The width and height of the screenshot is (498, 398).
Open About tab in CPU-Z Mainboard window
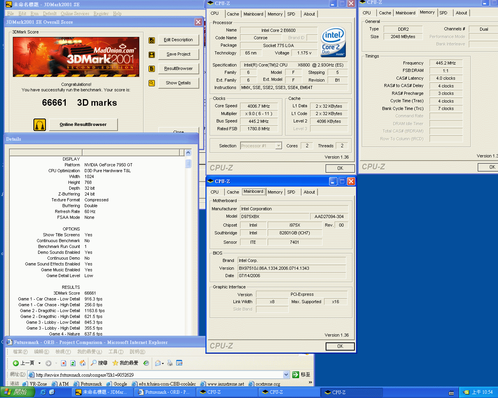[309, 192]
